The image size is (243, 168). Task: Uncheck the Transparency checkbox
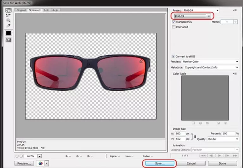tap(174, 22)
